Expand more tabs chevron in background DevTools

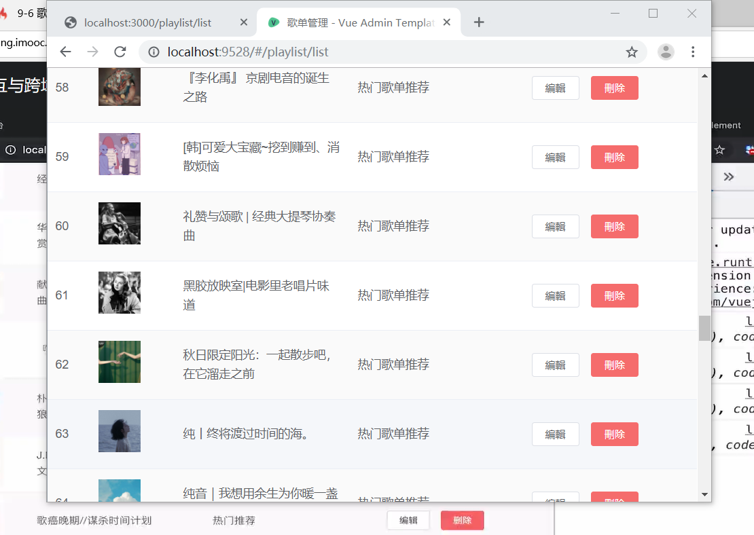728,177
